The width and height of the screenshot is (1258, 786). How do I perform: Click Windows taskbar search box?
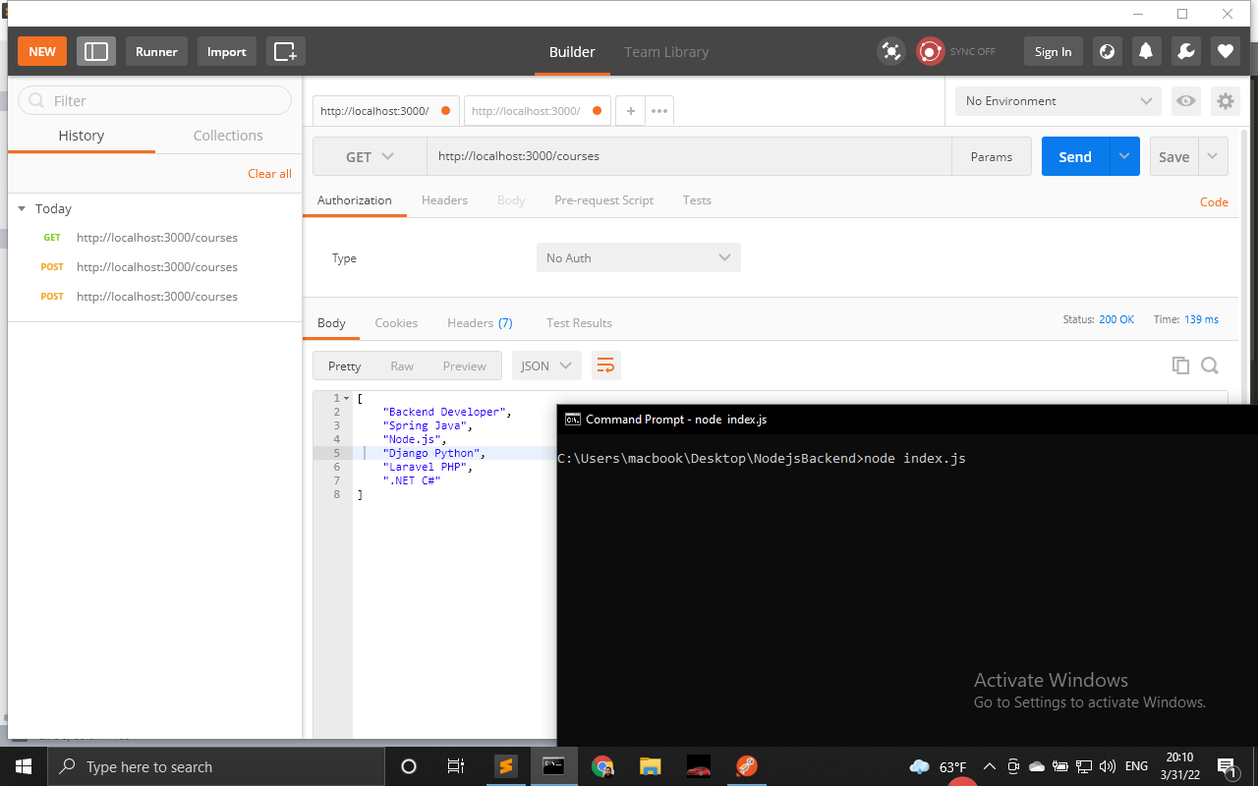click(x=216, y=766)
